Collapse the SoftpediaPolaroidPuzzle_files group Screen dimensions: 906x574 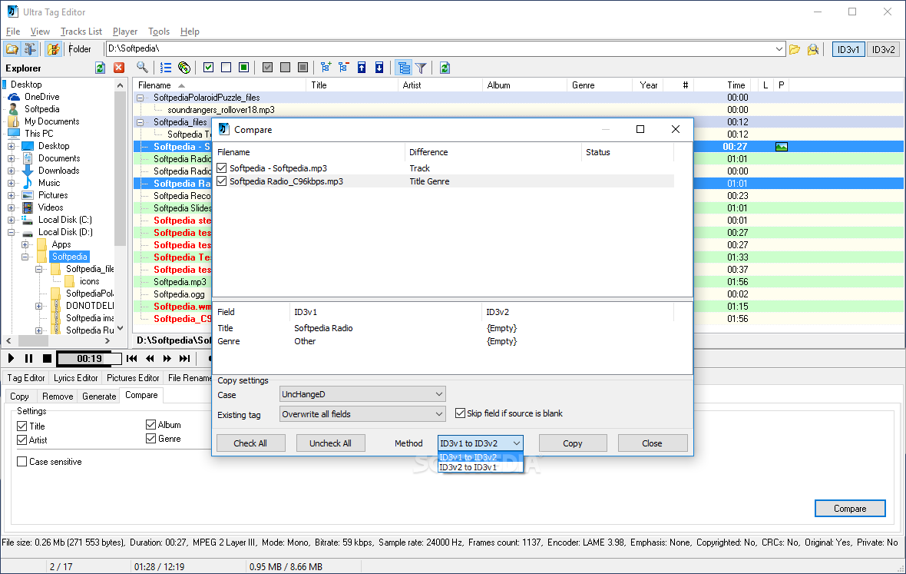click(140, 98)
